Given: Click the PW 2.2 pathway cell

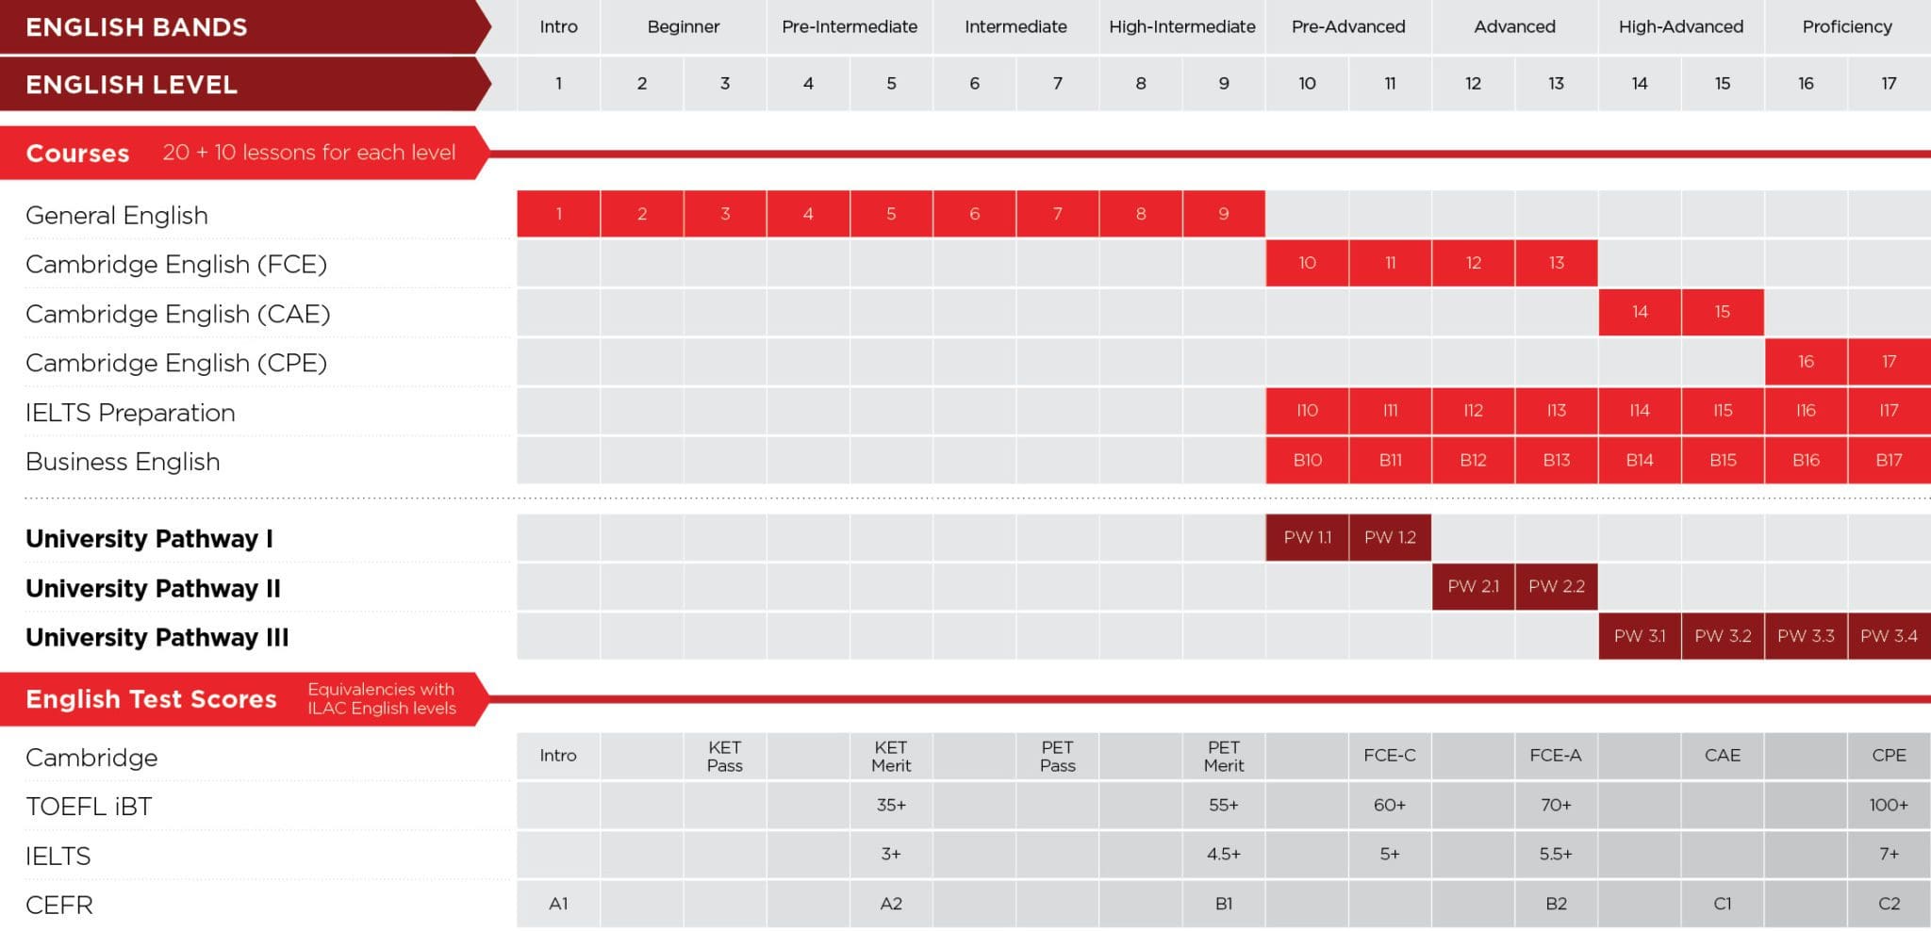Looking at the screenshot, I should coord(1556,586).
